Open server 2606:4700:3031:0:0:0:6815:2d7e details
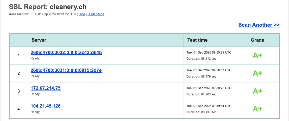This screenshot has width=289, height=121. pos(66,70)
